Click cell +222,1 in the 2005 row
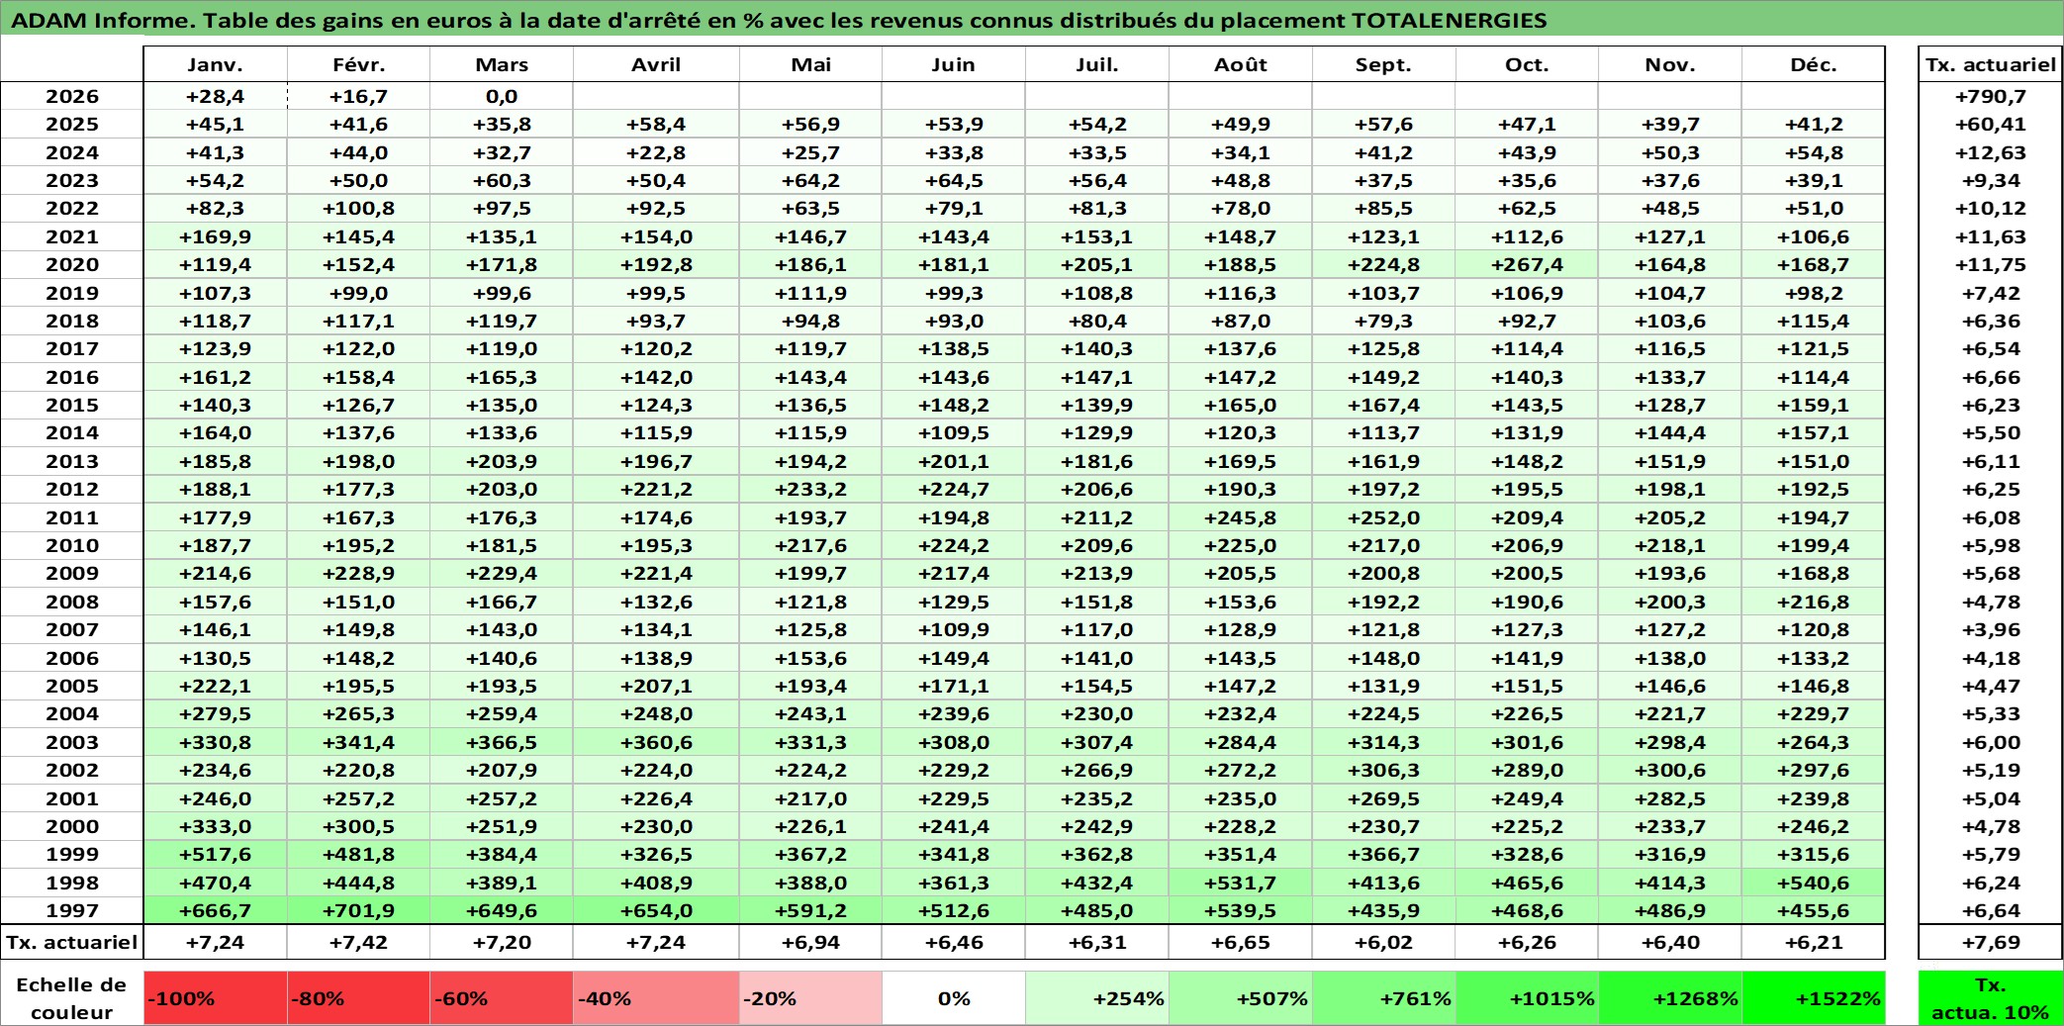2064x1026 pixels. [x=216, y=686]
